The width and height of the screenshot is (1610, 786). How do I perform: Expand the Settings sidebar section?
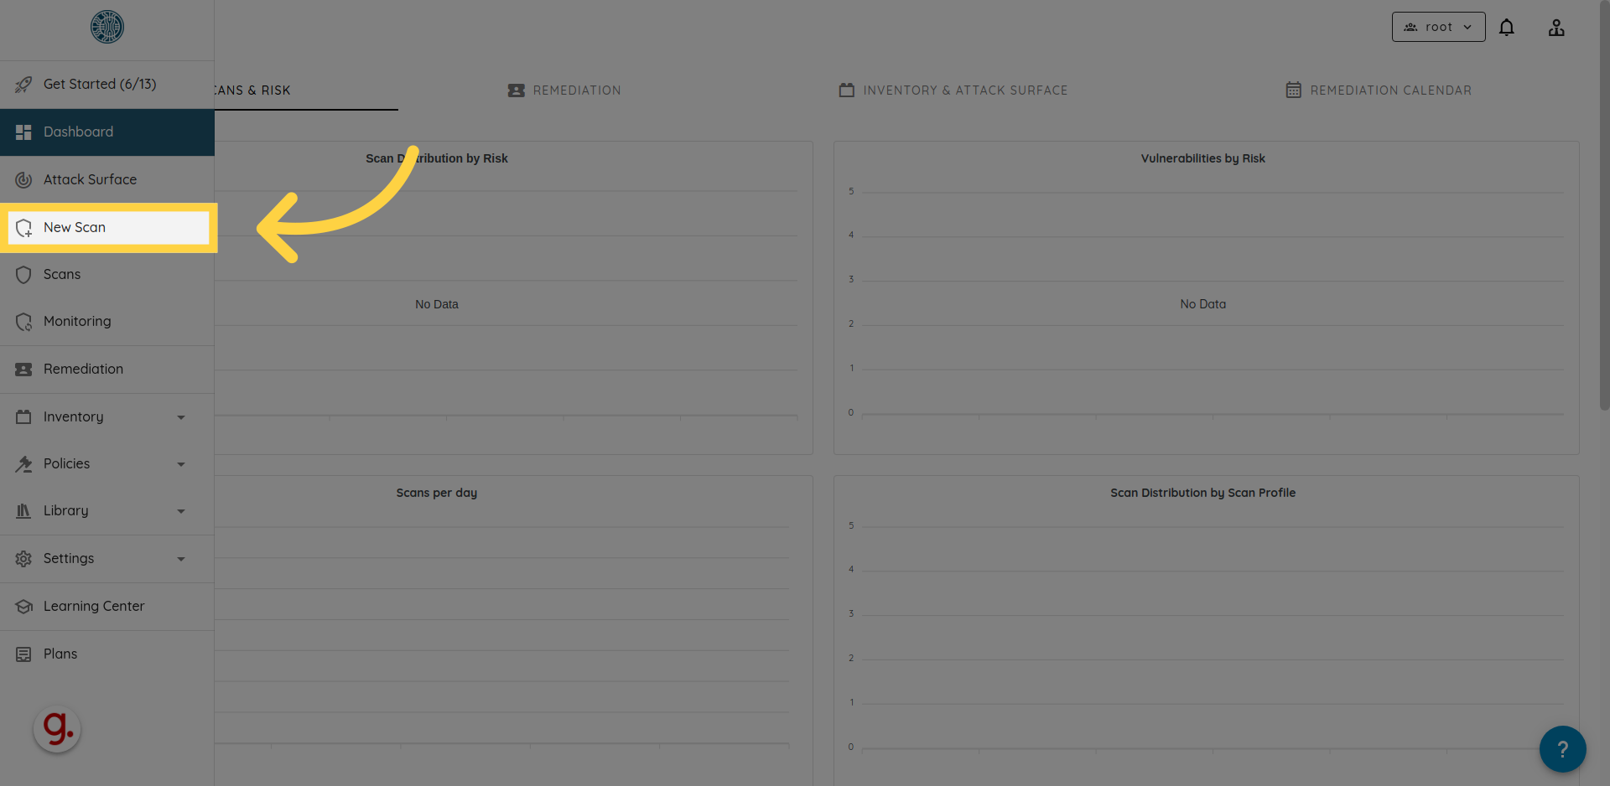[181, 559]
